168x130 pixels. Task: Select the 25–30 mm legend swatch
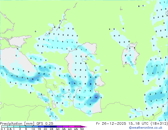click(54, 127)
